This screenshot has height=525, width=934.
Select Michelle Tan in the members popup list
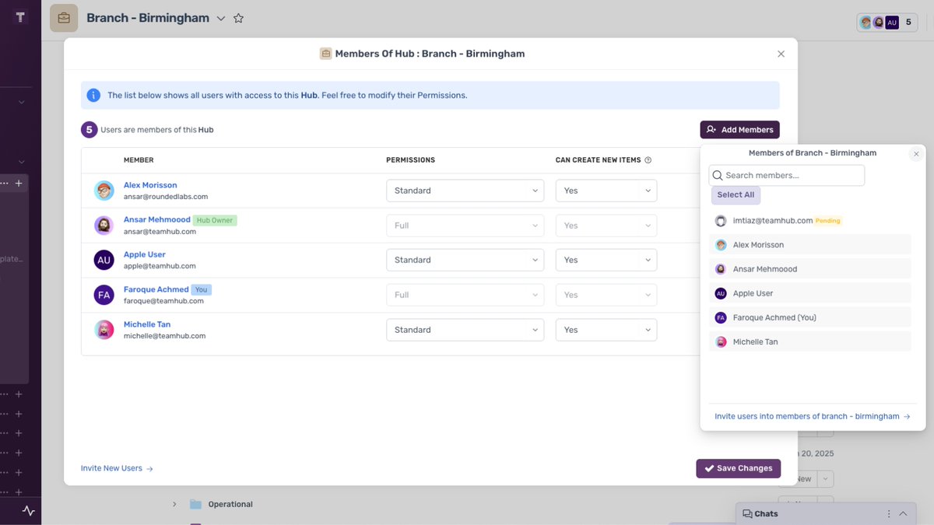(810, 341)
